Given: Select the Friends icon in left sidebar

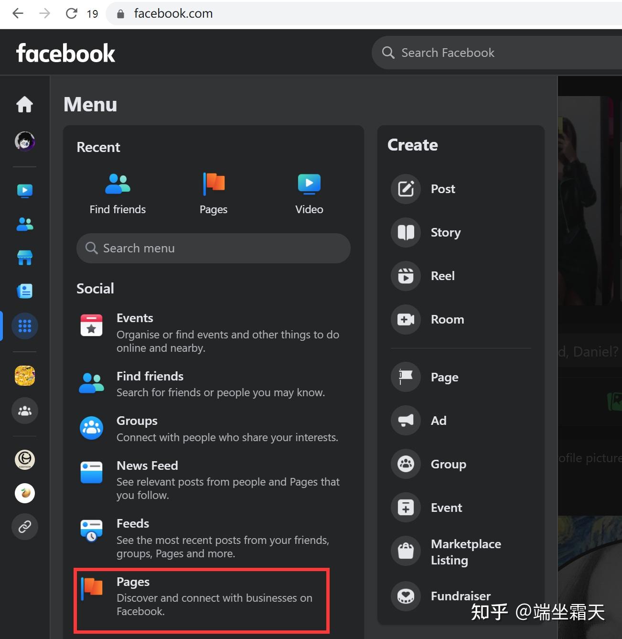Looking at the screenshot, I should click(24, 224).
